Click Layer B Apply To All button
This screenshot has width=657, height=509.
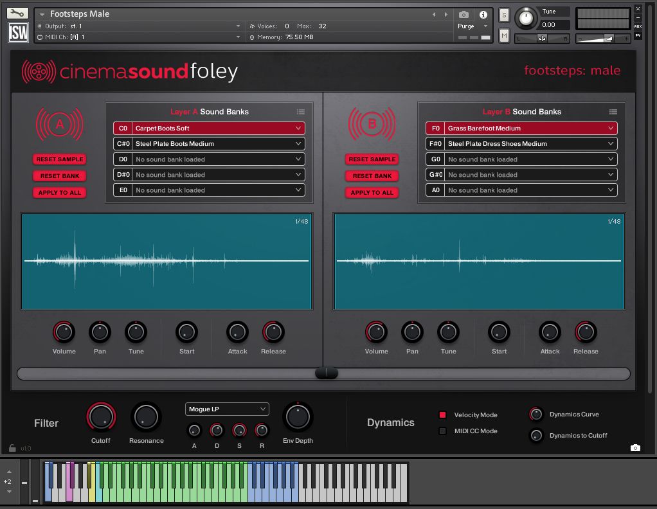tap(372, 193)
